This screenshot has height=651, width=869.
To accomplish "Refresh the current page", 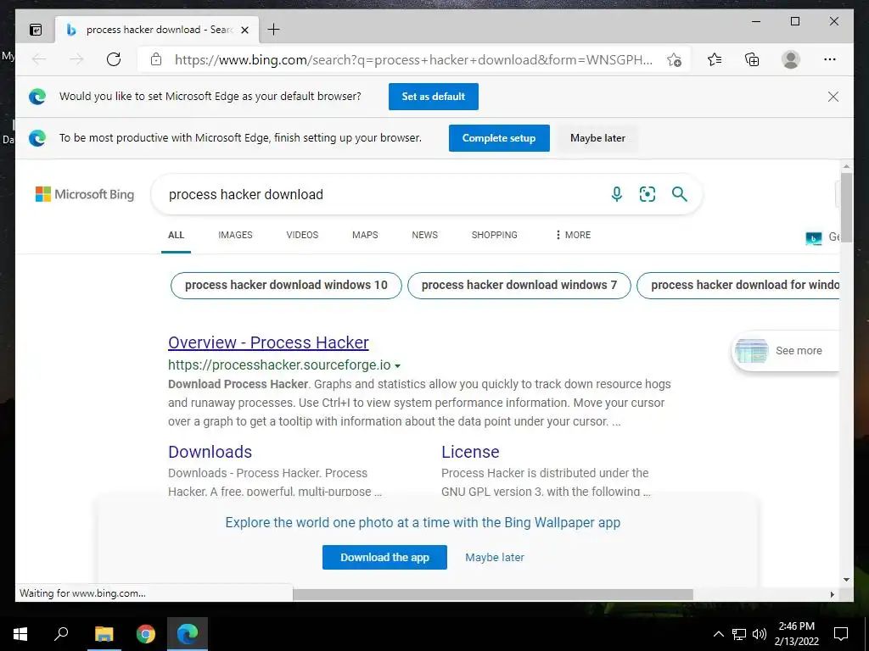I will [x=114, y=59].
